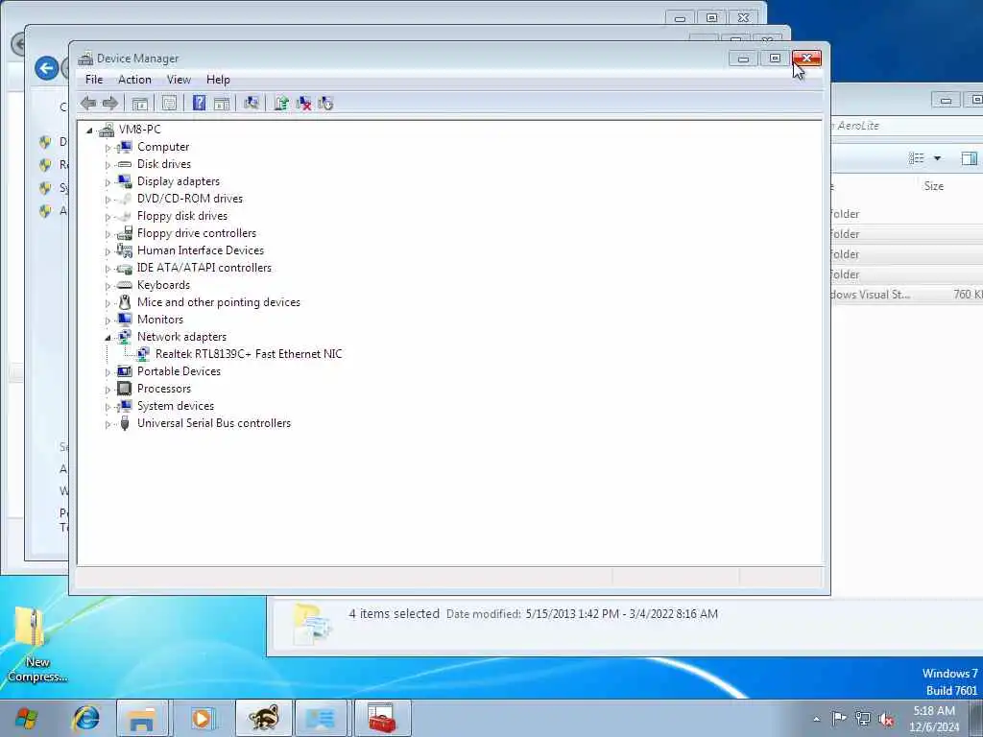Screen dimensions: 983x737
Task: Open the Action menu in Device Manager
Action: 134,80
